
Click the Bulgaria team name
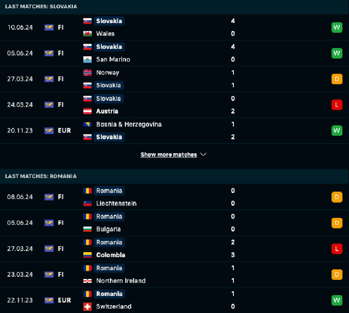click(108, 229)
